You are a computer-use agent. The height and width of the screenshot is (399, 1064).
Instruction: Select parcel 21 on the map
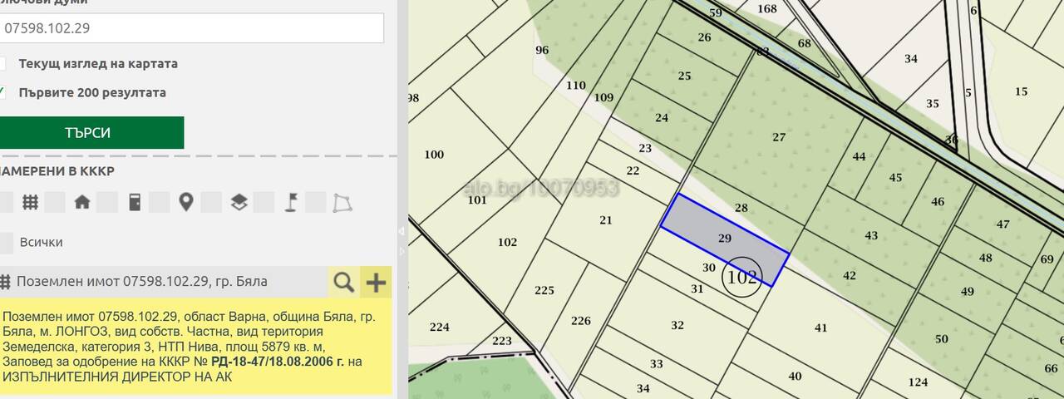pos(605,220)
